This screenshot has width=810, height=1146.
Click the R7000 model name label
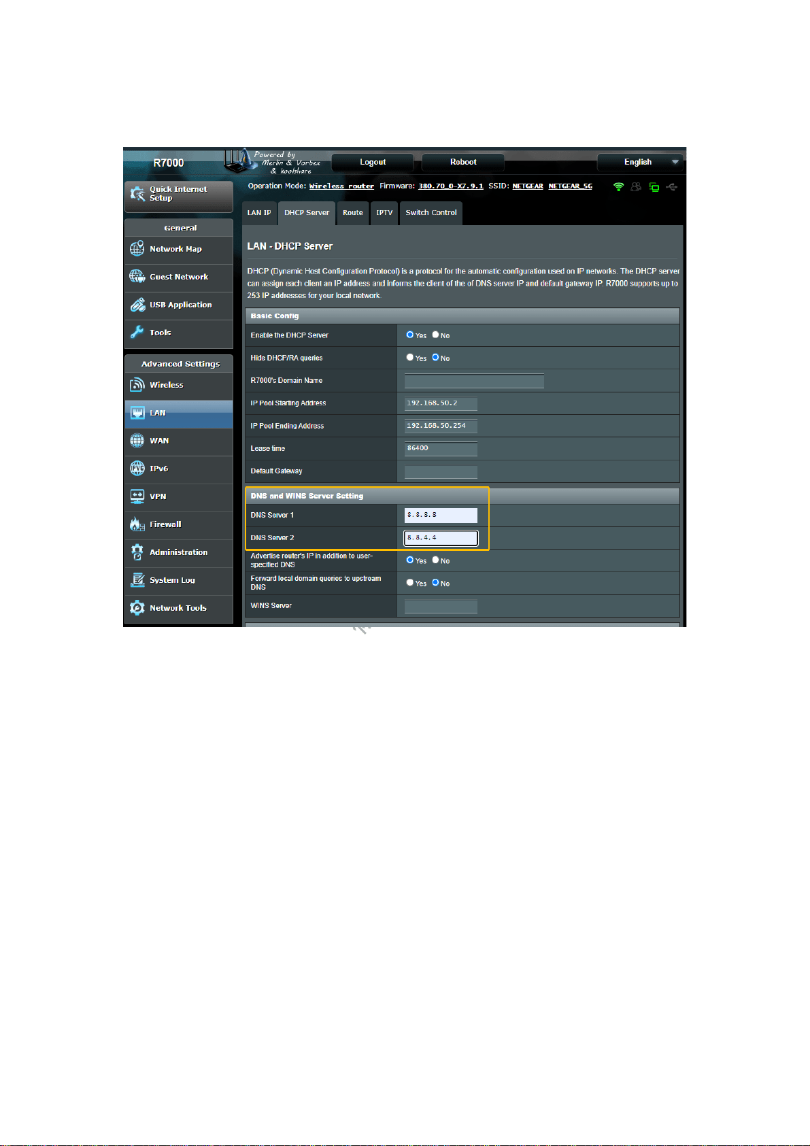[169, 163]
